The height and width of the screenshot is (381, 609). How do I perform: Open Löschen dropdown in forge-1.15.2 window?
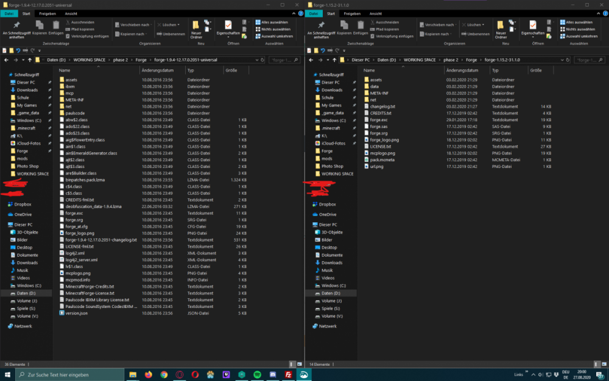click(473, 24)
